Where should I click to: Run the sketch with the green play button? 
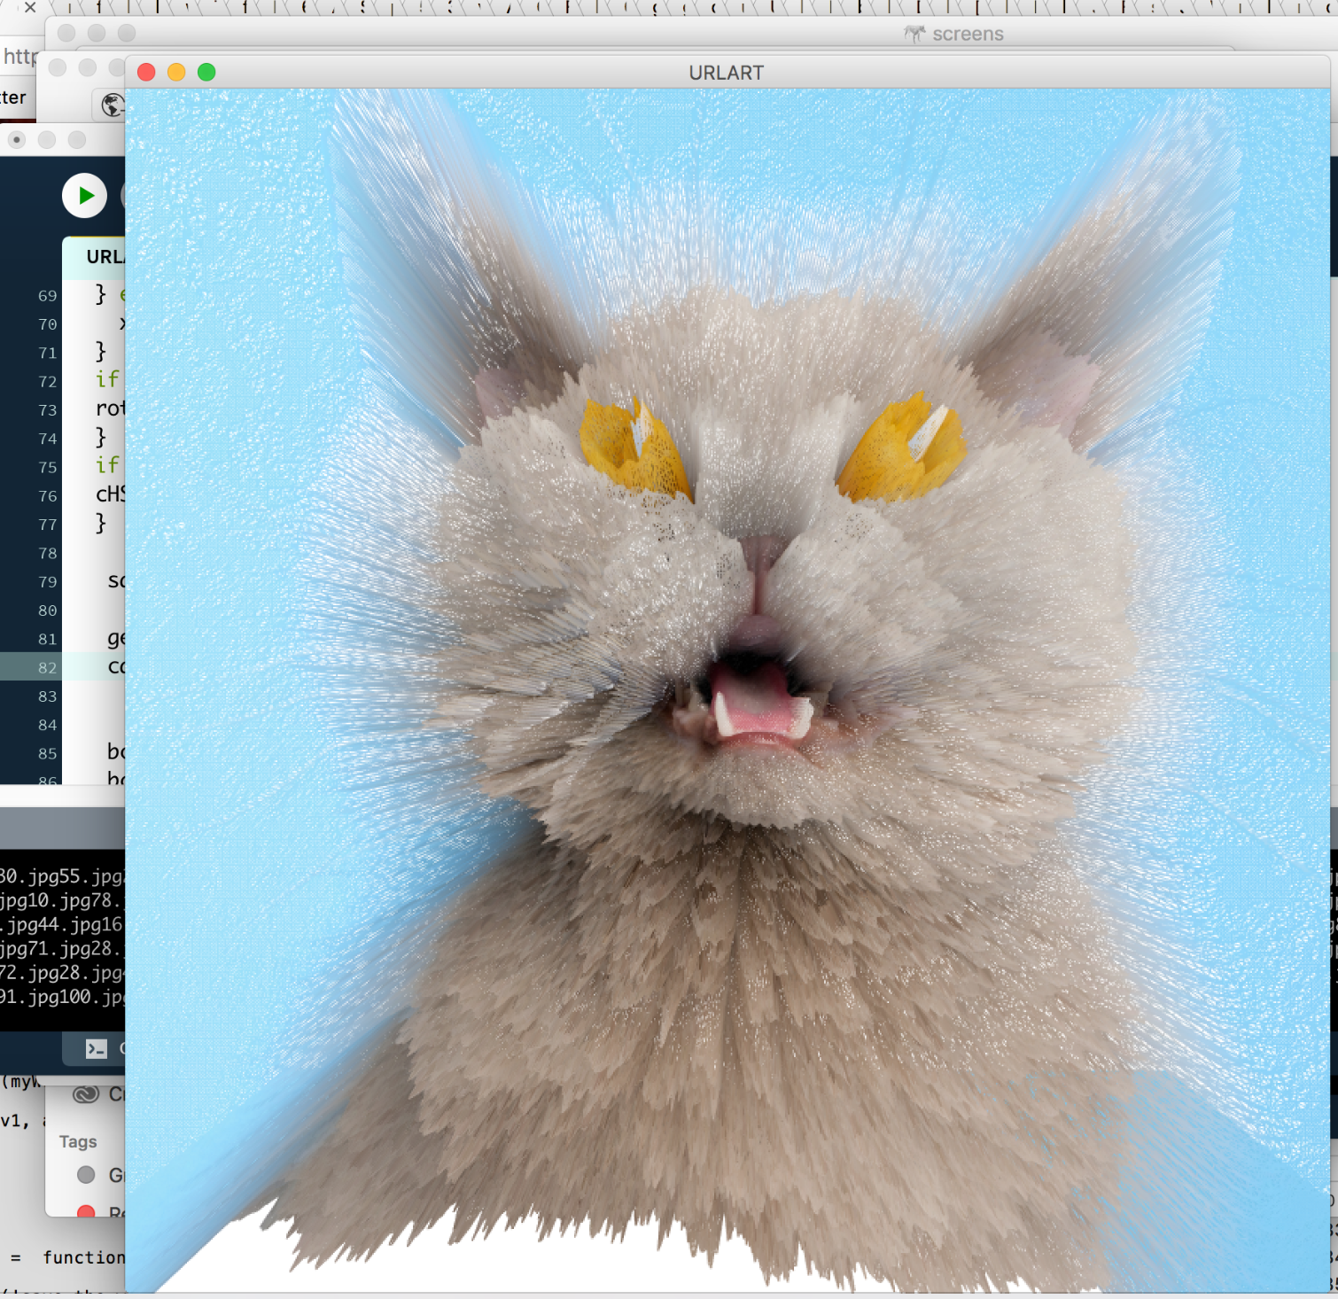[x=85, y=196]
